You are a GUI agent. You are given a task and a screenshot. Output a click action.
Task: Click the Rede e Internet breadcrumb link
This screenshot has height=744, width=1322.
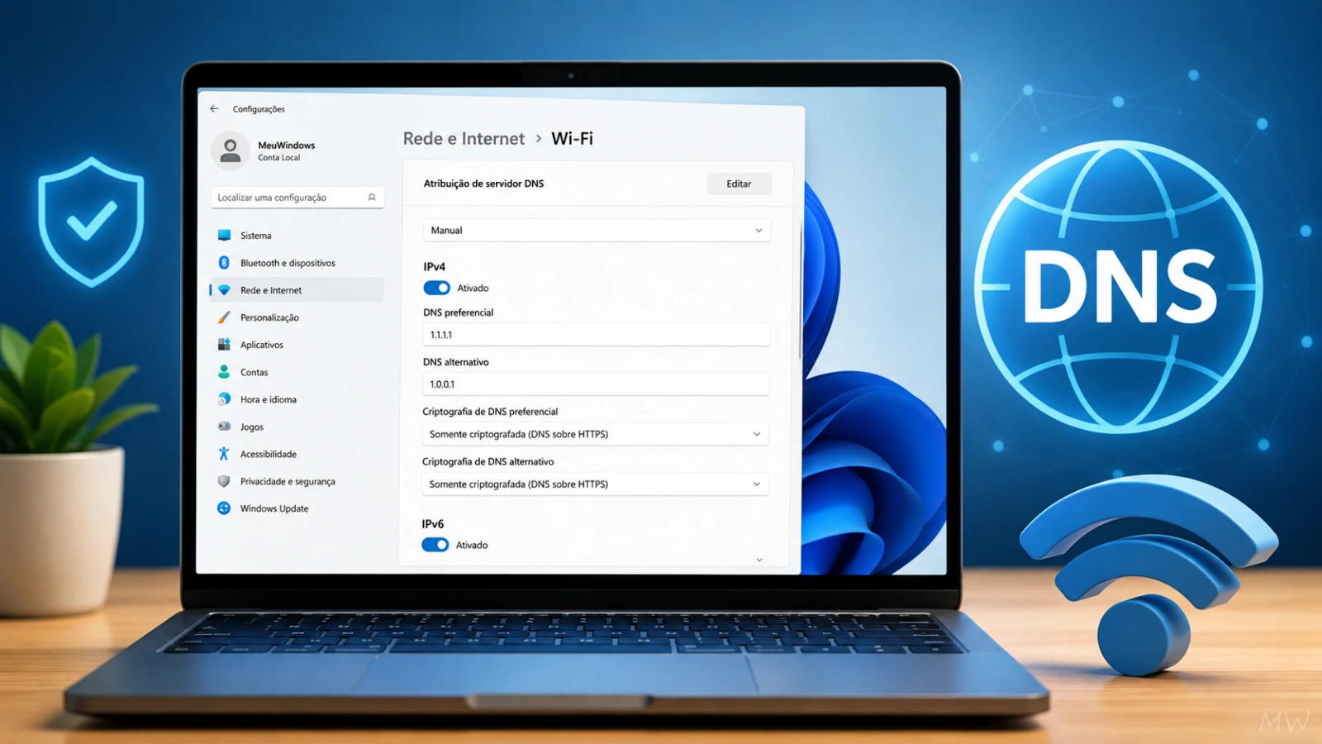click(464, 139)
